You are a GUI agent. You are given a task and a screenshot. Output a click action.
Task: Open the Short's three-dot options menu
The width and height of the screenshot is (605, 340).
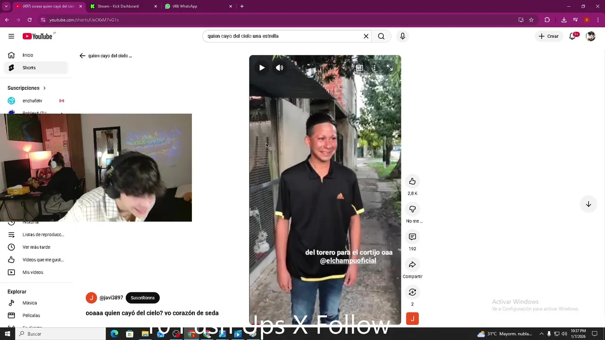click(375, 68)
